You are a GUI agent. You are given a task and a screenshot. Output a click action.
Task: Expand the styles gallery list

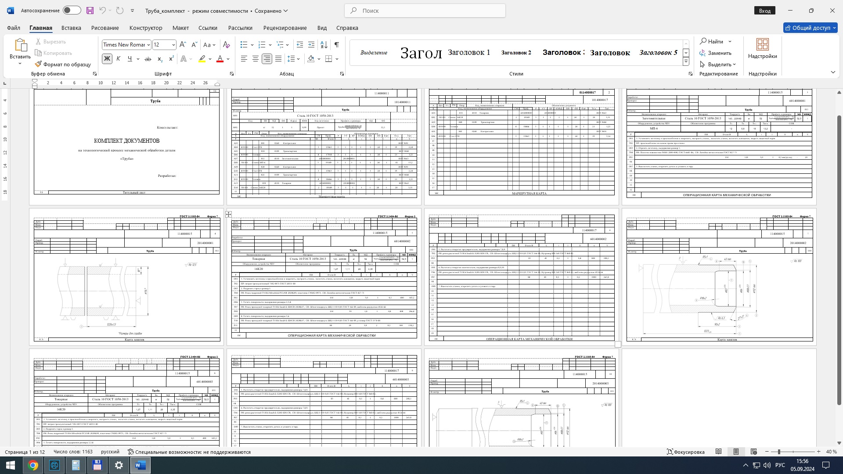coord(686,62)
